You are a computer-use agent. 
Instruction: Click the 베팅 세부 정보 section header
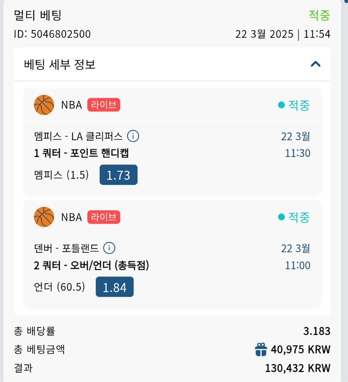pos(60,64)
